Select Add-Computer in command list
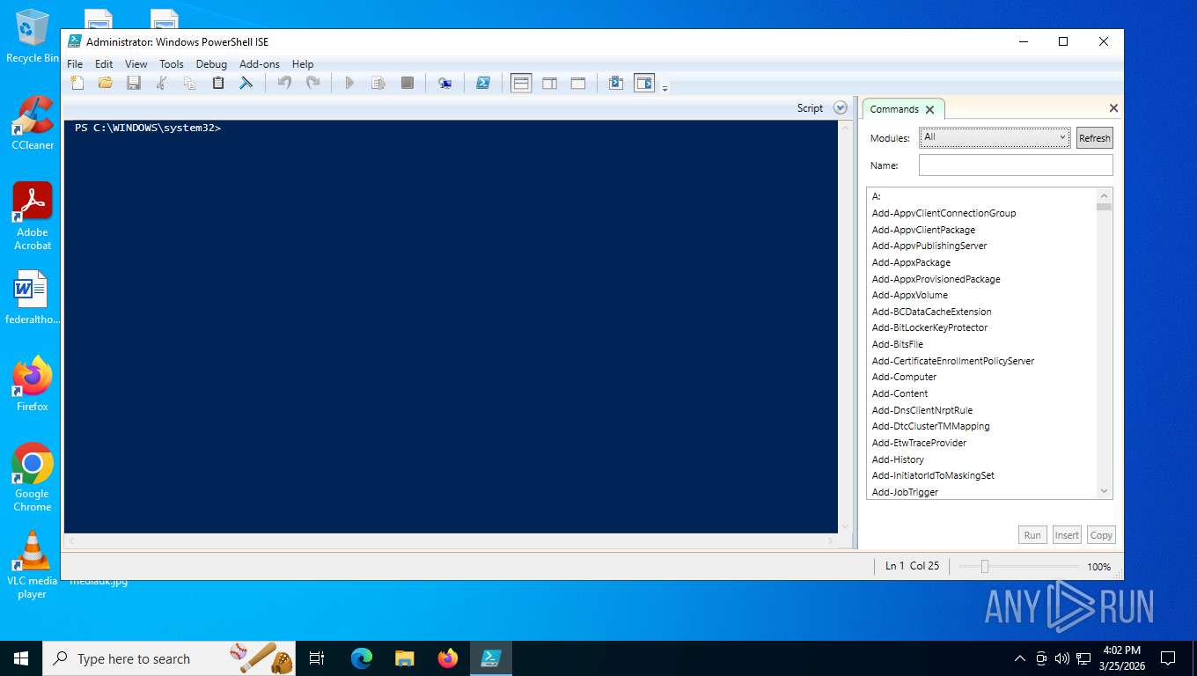This screenshot has height=676, width=1197. pos(904,377)
